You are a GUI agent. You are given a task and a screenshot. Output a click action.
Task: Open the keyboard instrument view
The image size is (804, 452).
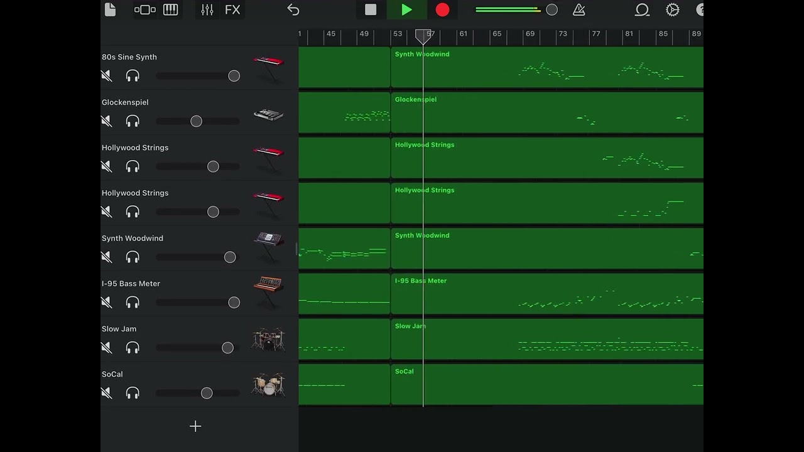pyautogui.click(x=170, y=9)
